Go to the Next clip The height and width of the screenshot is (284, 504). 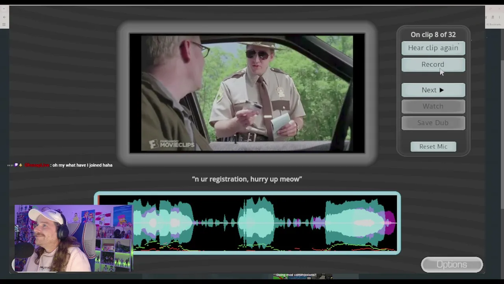(x=433, y=90)
